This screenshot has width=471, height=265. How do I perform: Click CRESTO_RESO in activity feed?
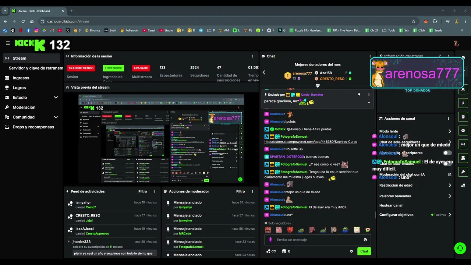point(88,215)
